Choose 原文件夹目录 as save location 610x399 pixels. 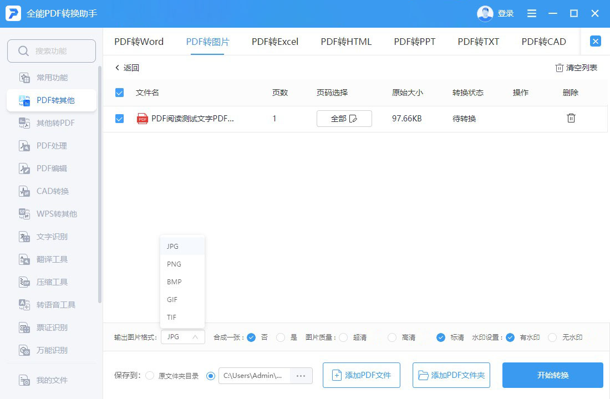(150, 375)
